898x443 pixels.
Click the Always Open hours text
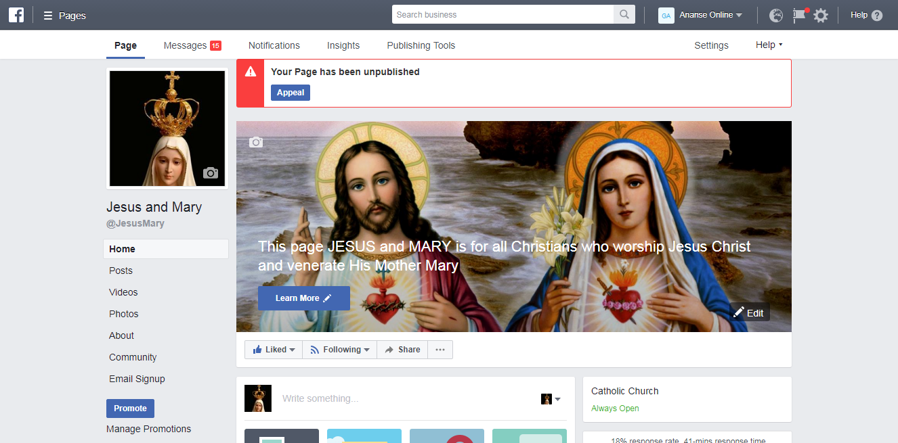(615, 409)
